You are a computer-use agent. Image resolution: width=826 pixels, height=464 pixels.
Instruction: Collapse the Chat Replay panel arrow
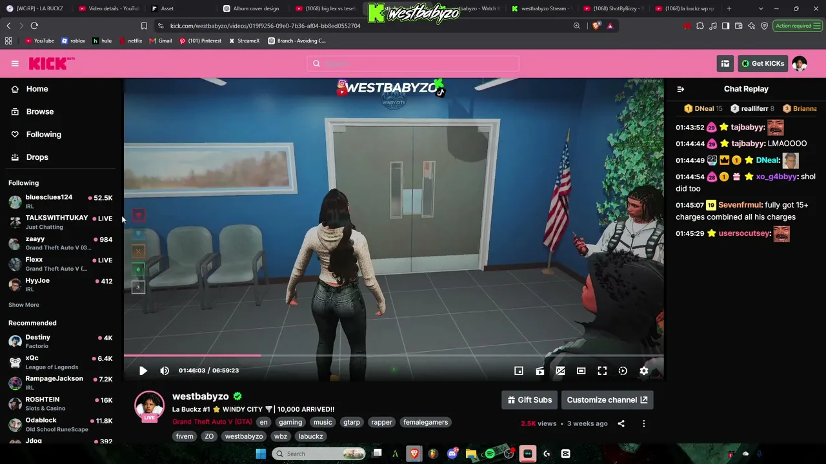click(680, 89)
